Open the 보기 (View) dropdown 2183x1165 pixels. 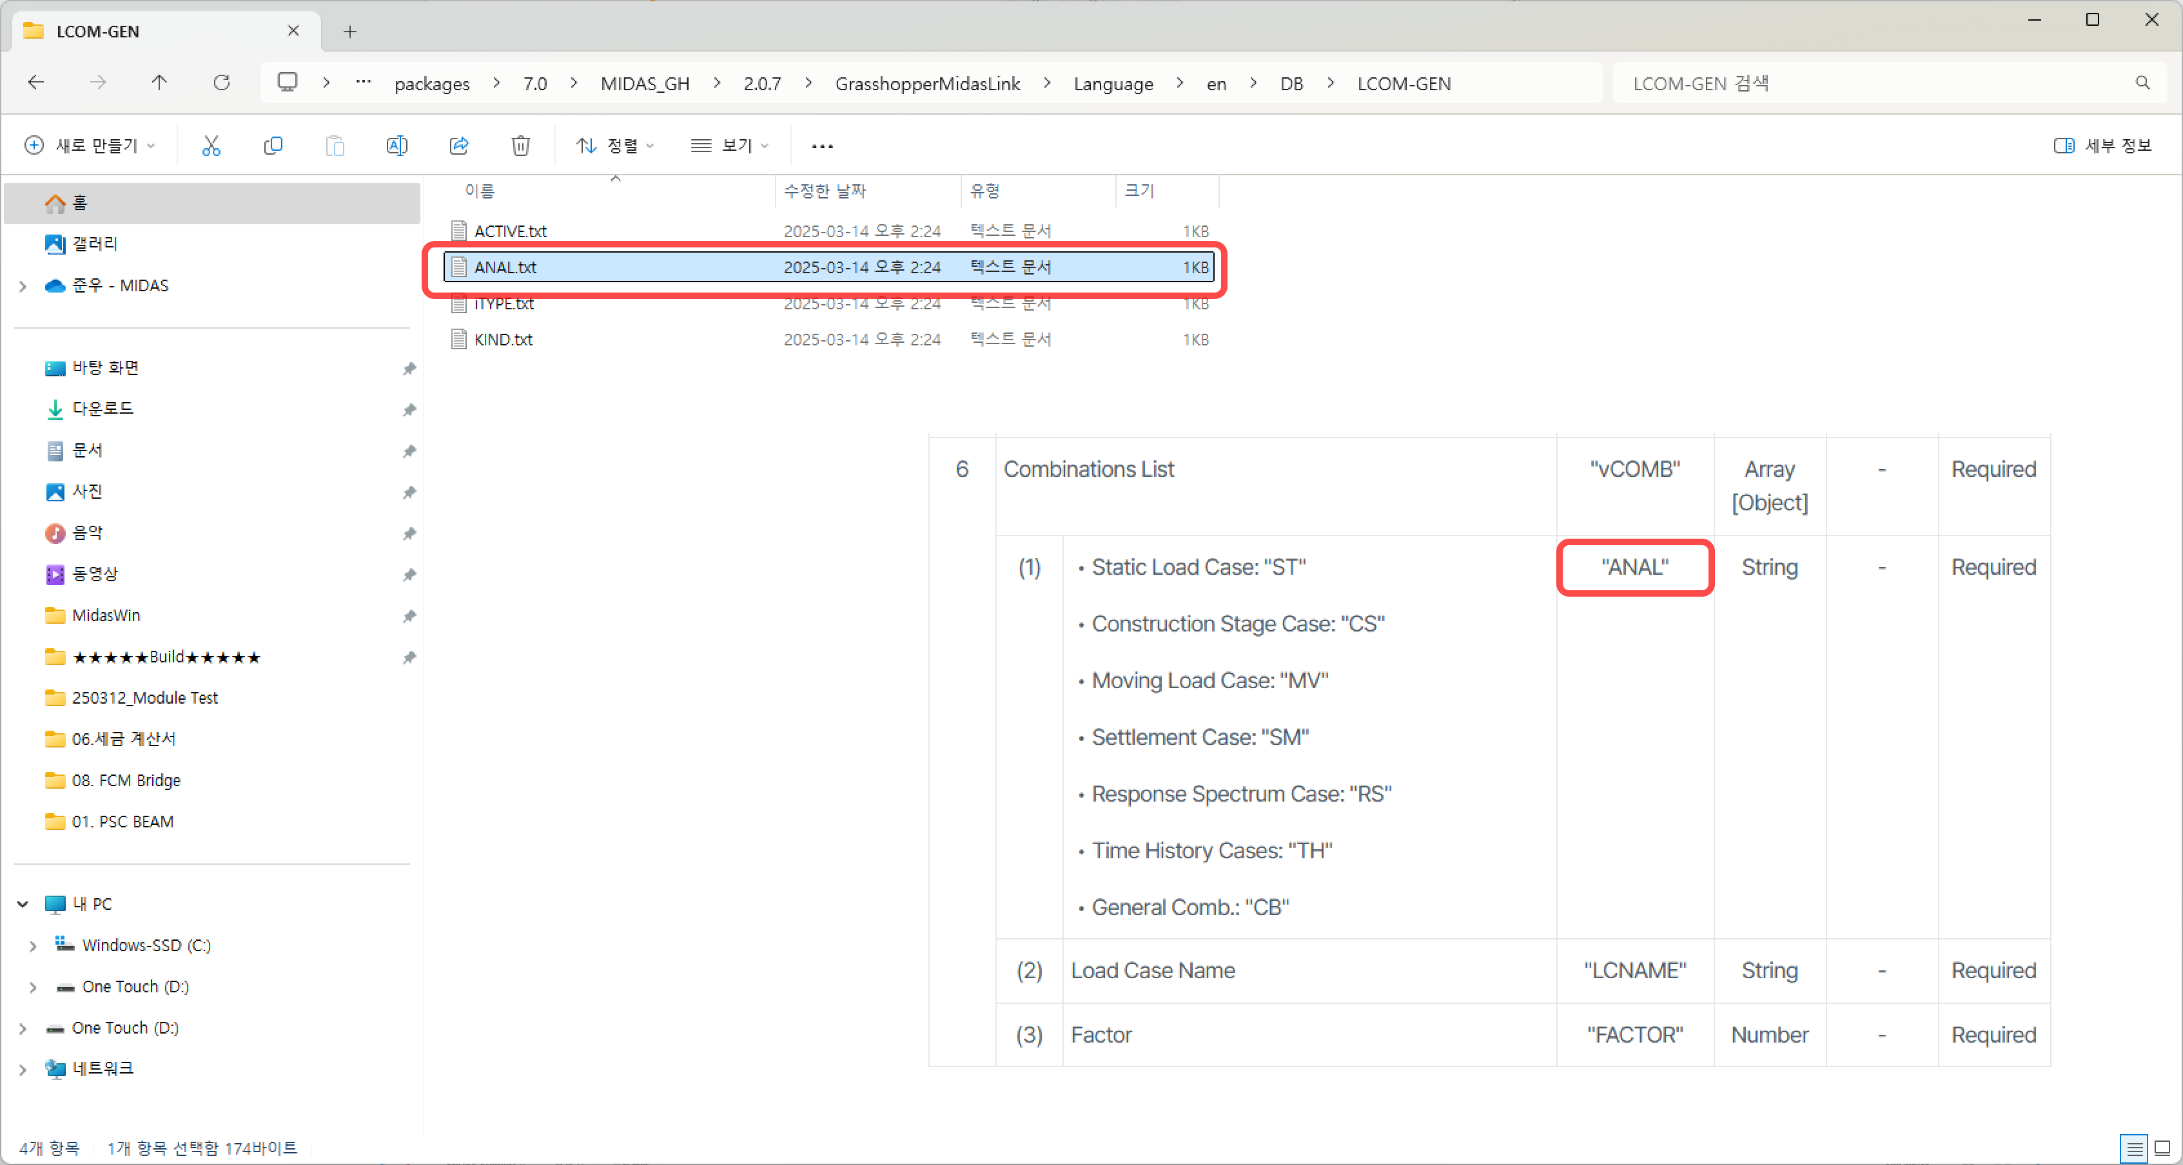pos(730,146)
